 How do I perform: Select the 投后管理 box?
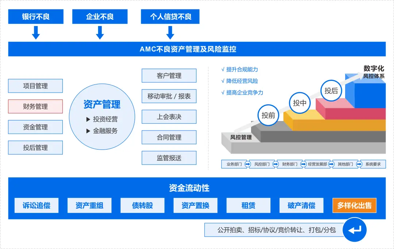click(x=35, y=148)
